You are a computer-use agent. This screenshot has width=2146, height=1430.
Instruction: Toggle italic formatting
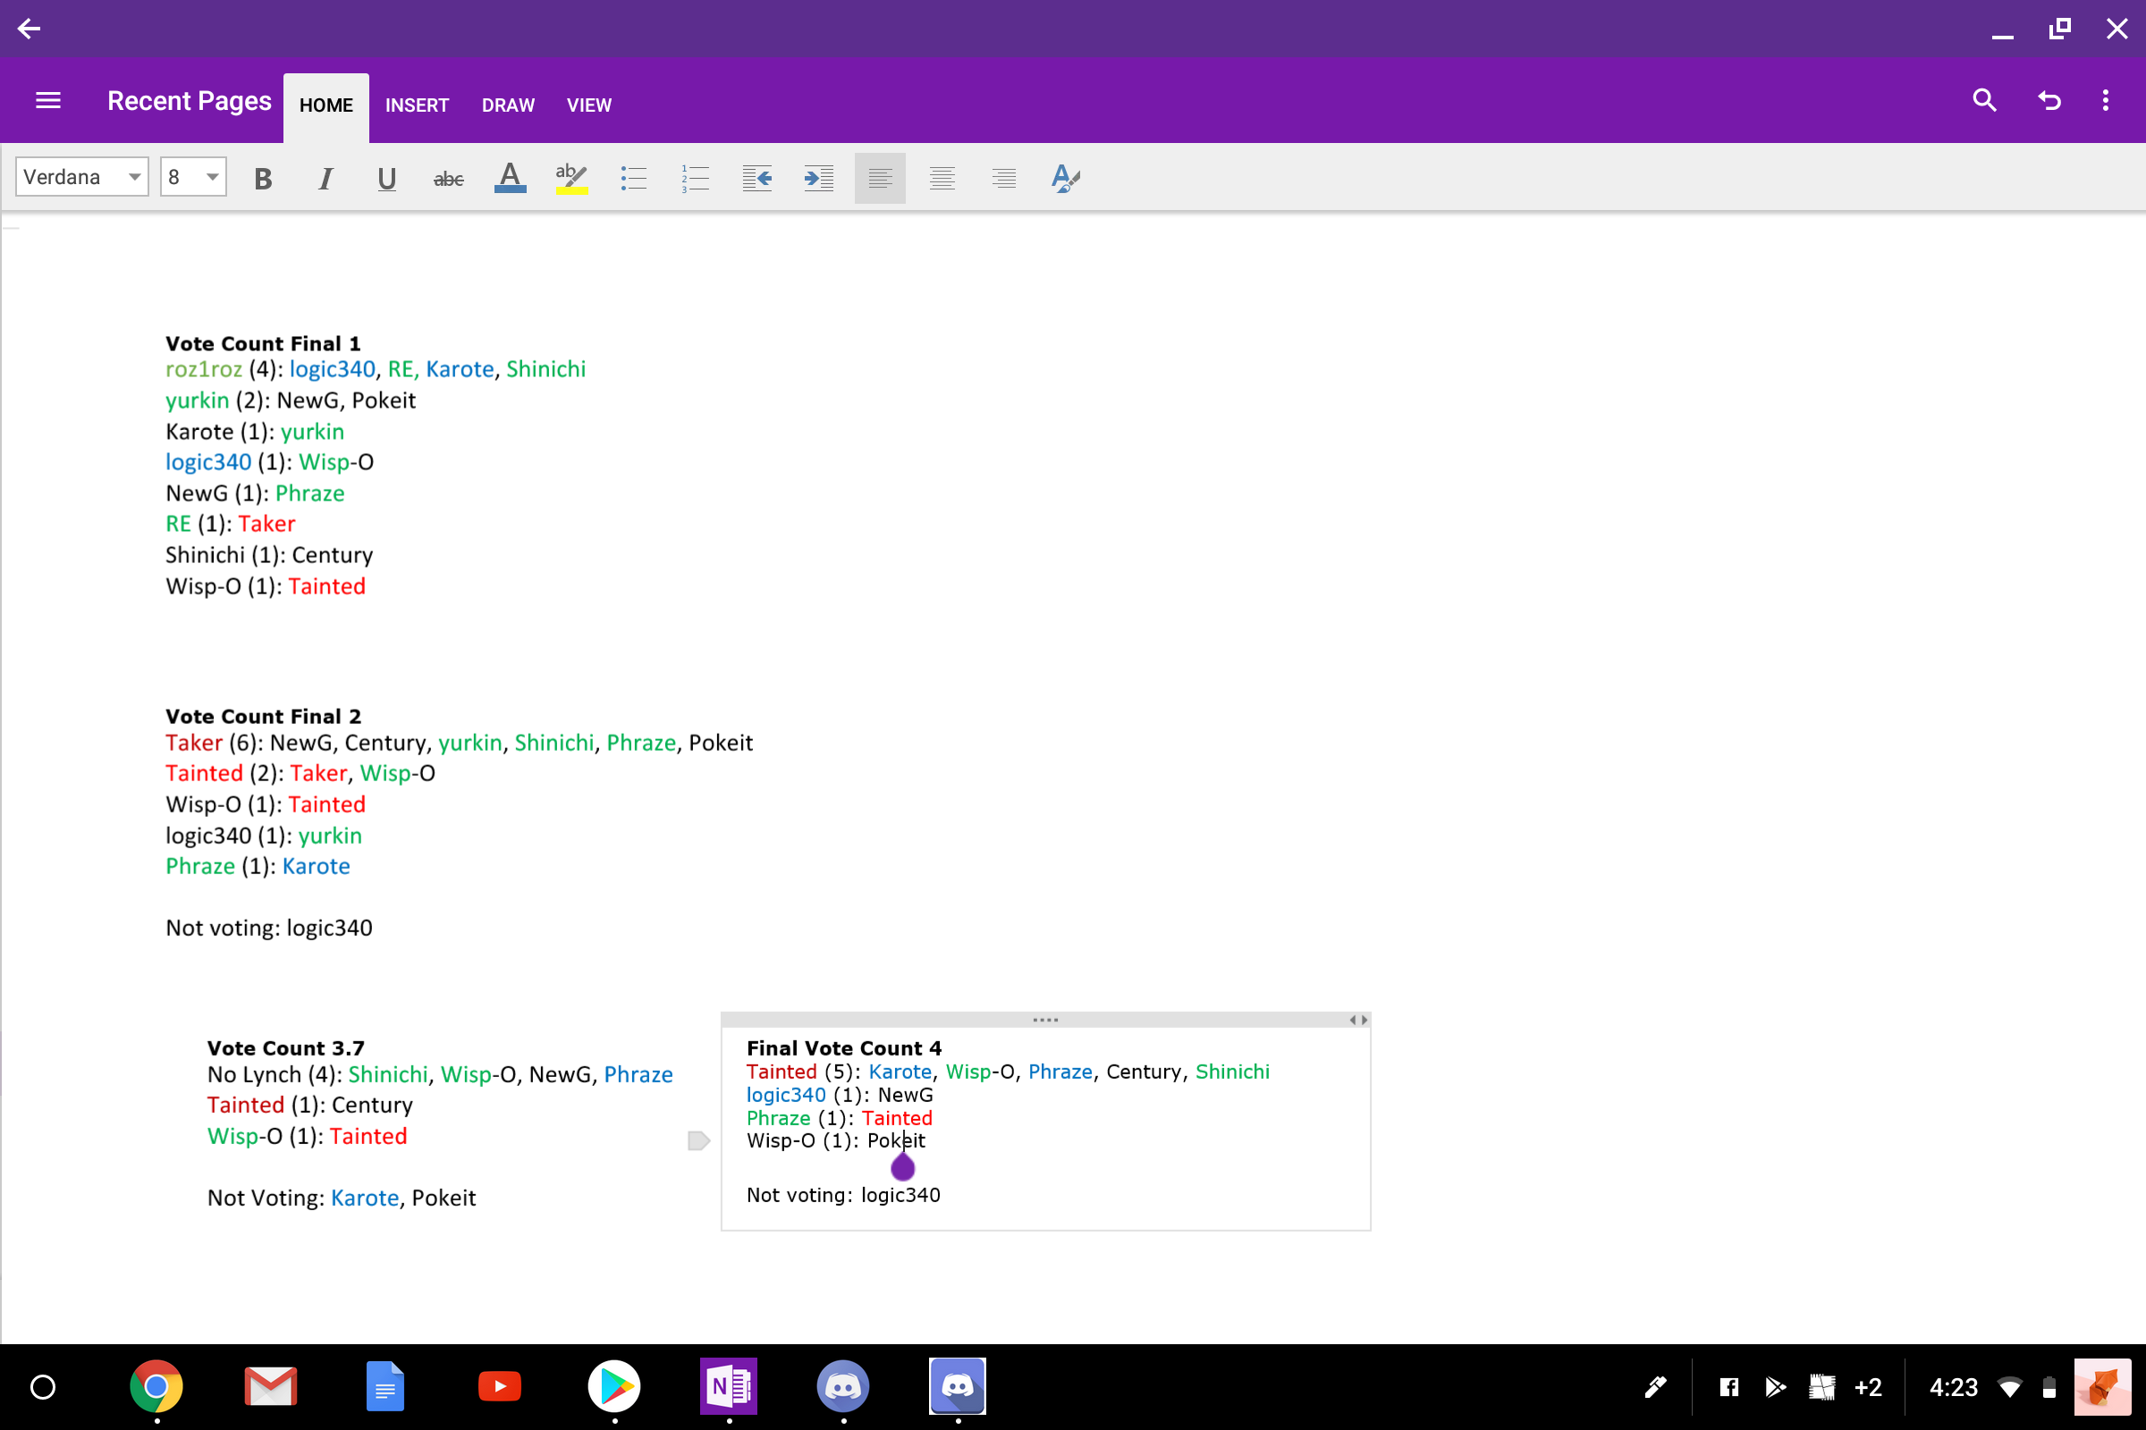point(325,179)
